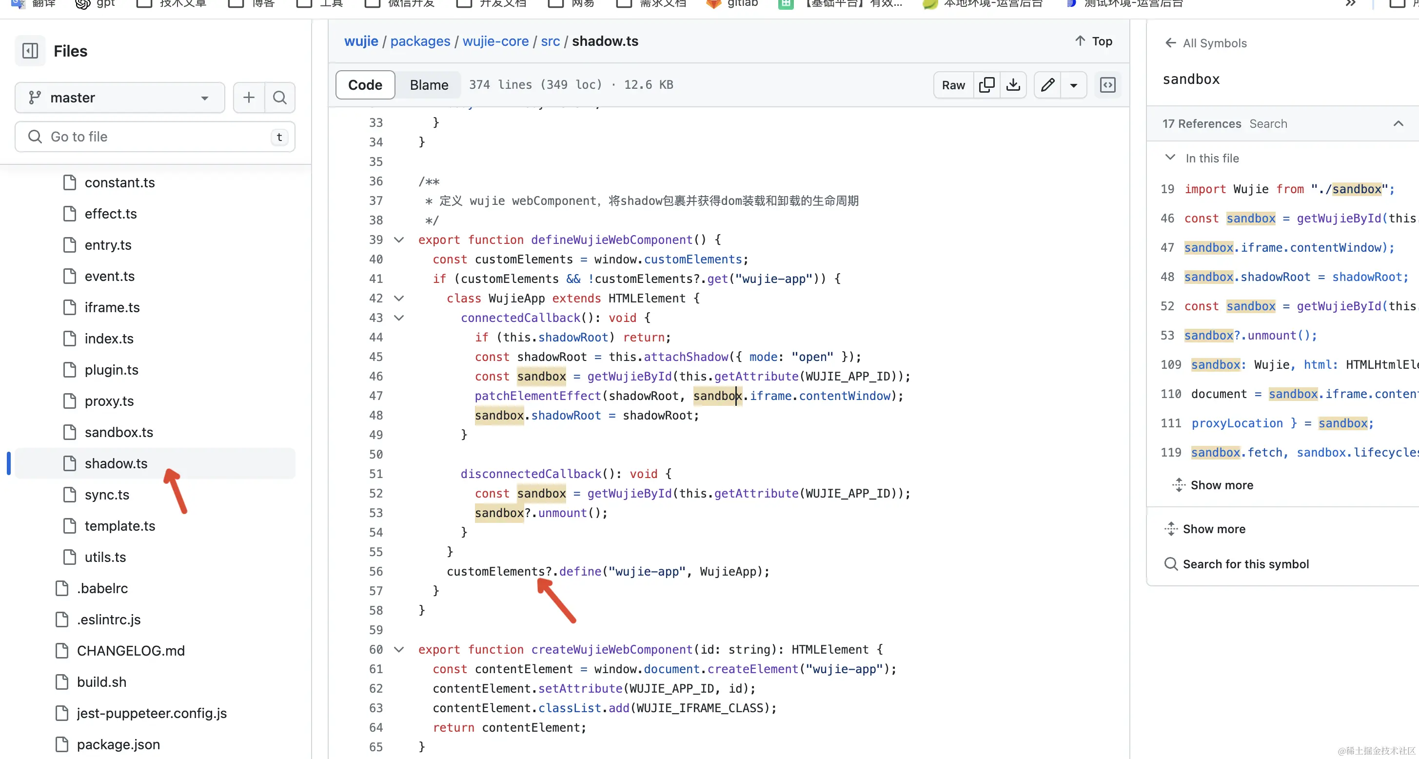Click the search files magnifier icon
The image size is (1419, 759).
coord(280,98)
